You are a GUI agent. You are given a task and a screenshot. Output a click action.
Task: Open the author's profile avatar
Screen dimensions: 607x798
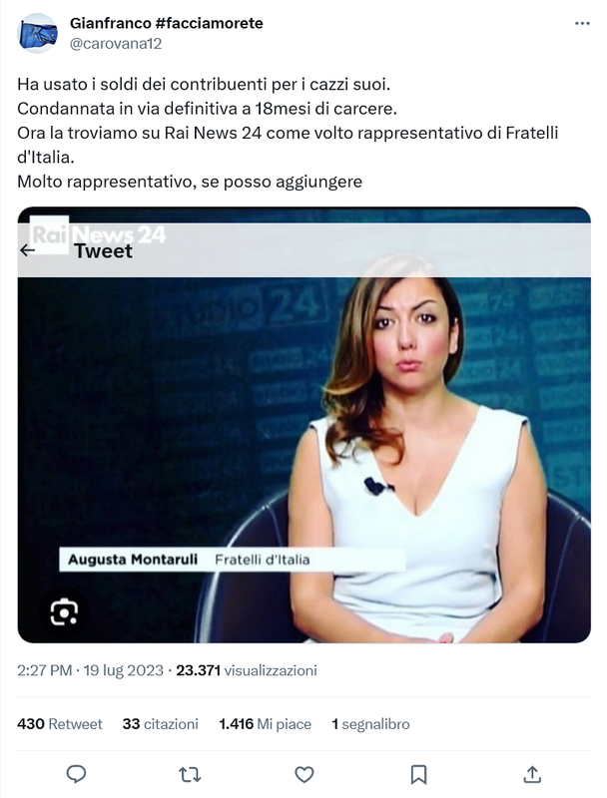pos(38,33)
